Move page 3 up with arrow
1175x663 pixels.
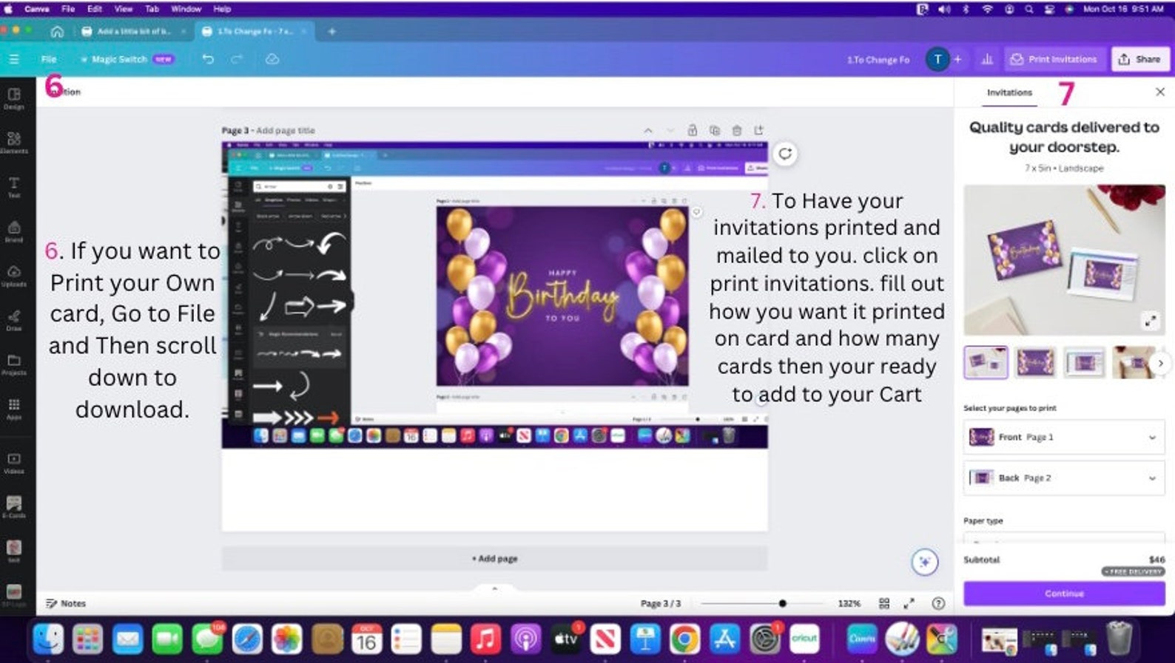[x=648, y=130]
